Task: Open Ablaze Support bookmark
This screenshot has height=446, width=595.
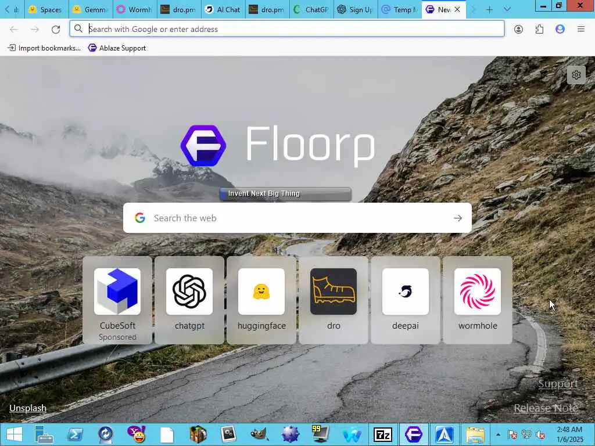Action: coord(117,48)
